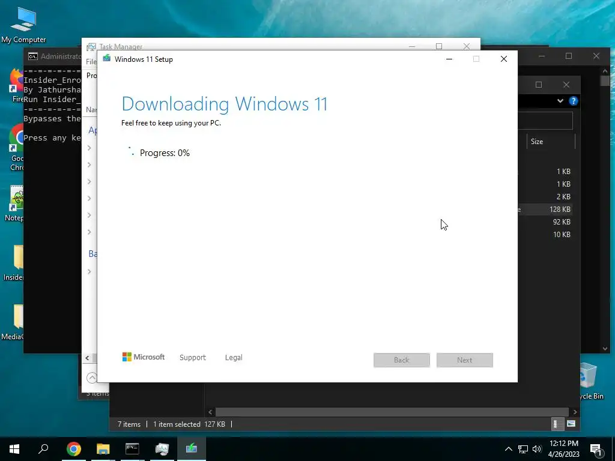
Task: Click Explorer horizontal scrollbar track
Action: 392,412
